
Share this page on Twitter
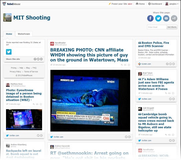point(158,18)
